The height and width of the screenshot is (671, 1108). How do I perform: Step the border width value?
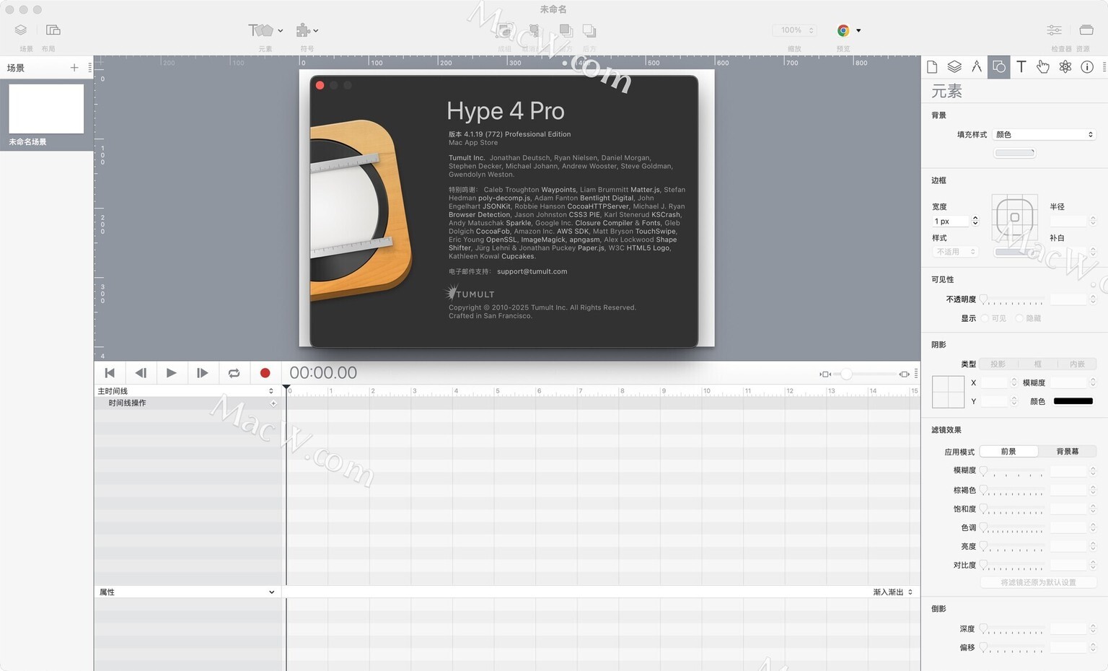(x=975, y=221)
